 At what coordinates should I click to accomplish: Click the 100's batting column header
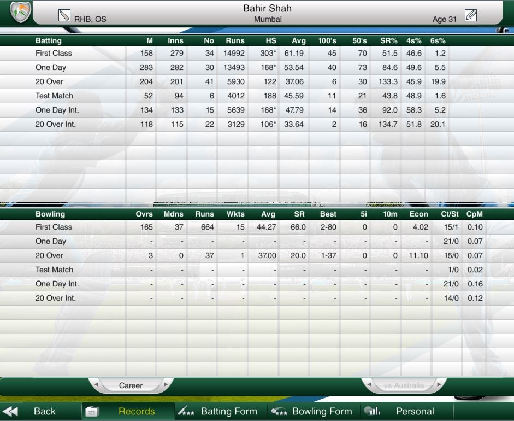(327, 40)
